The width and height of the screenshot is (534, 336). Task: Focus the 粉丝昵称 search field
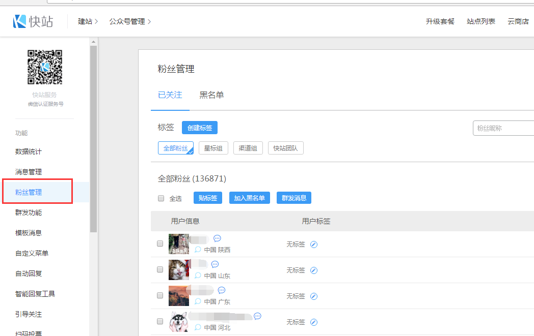[x=503, y=128]
